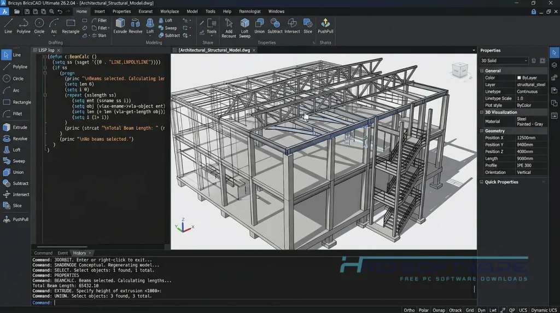Select the Line tool in the ribbon
Image resolution: width=560 pixels, height=313 pixels.
pyautogui.click(x=8, y=26)
